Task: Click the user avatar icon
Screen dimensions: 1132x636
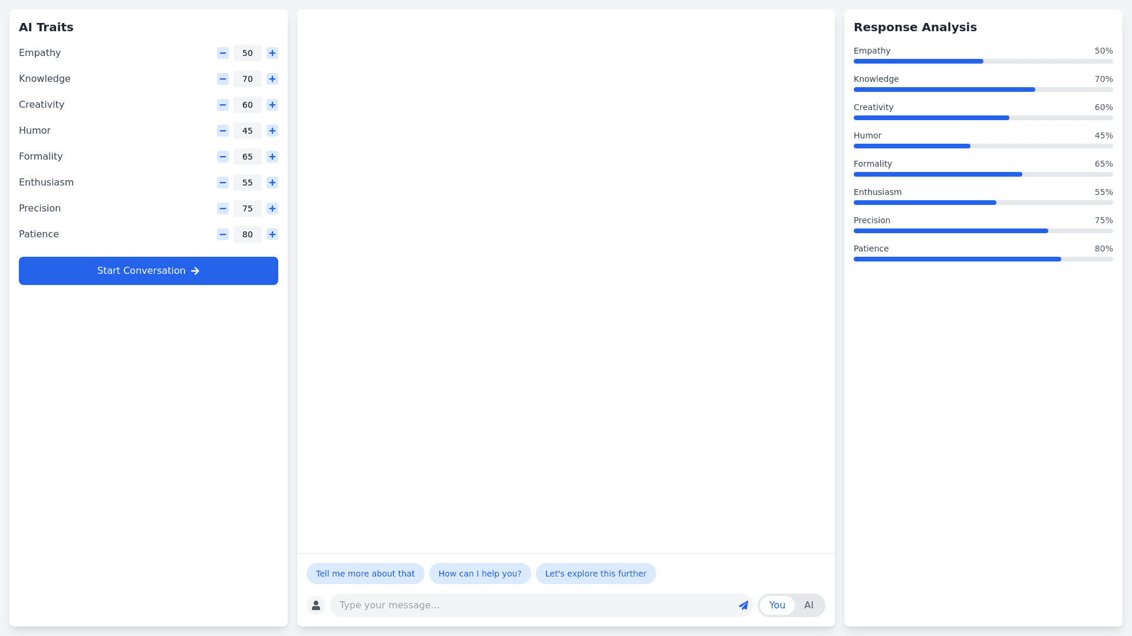Action: (x=316, y=605)
